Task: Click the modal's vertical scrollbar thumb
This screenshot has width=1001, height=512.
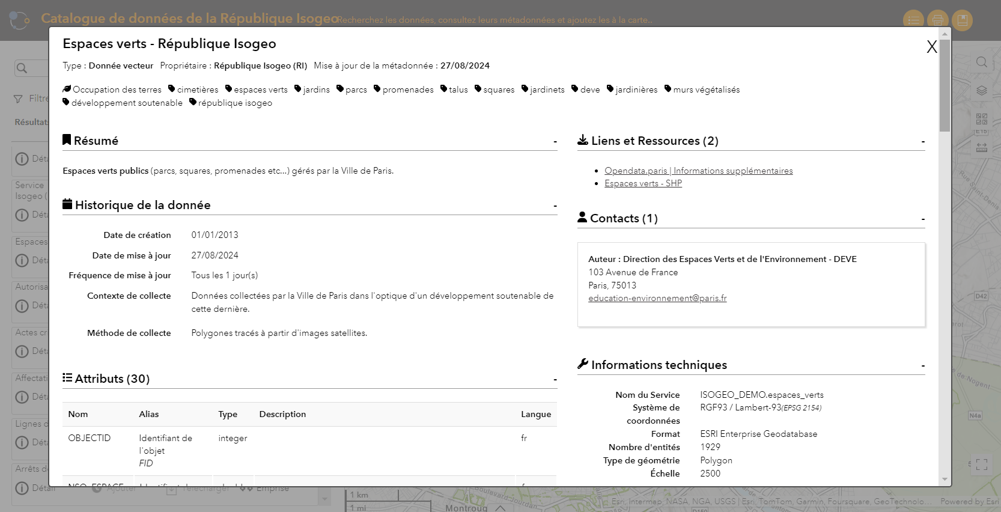Action: point(945,85)
